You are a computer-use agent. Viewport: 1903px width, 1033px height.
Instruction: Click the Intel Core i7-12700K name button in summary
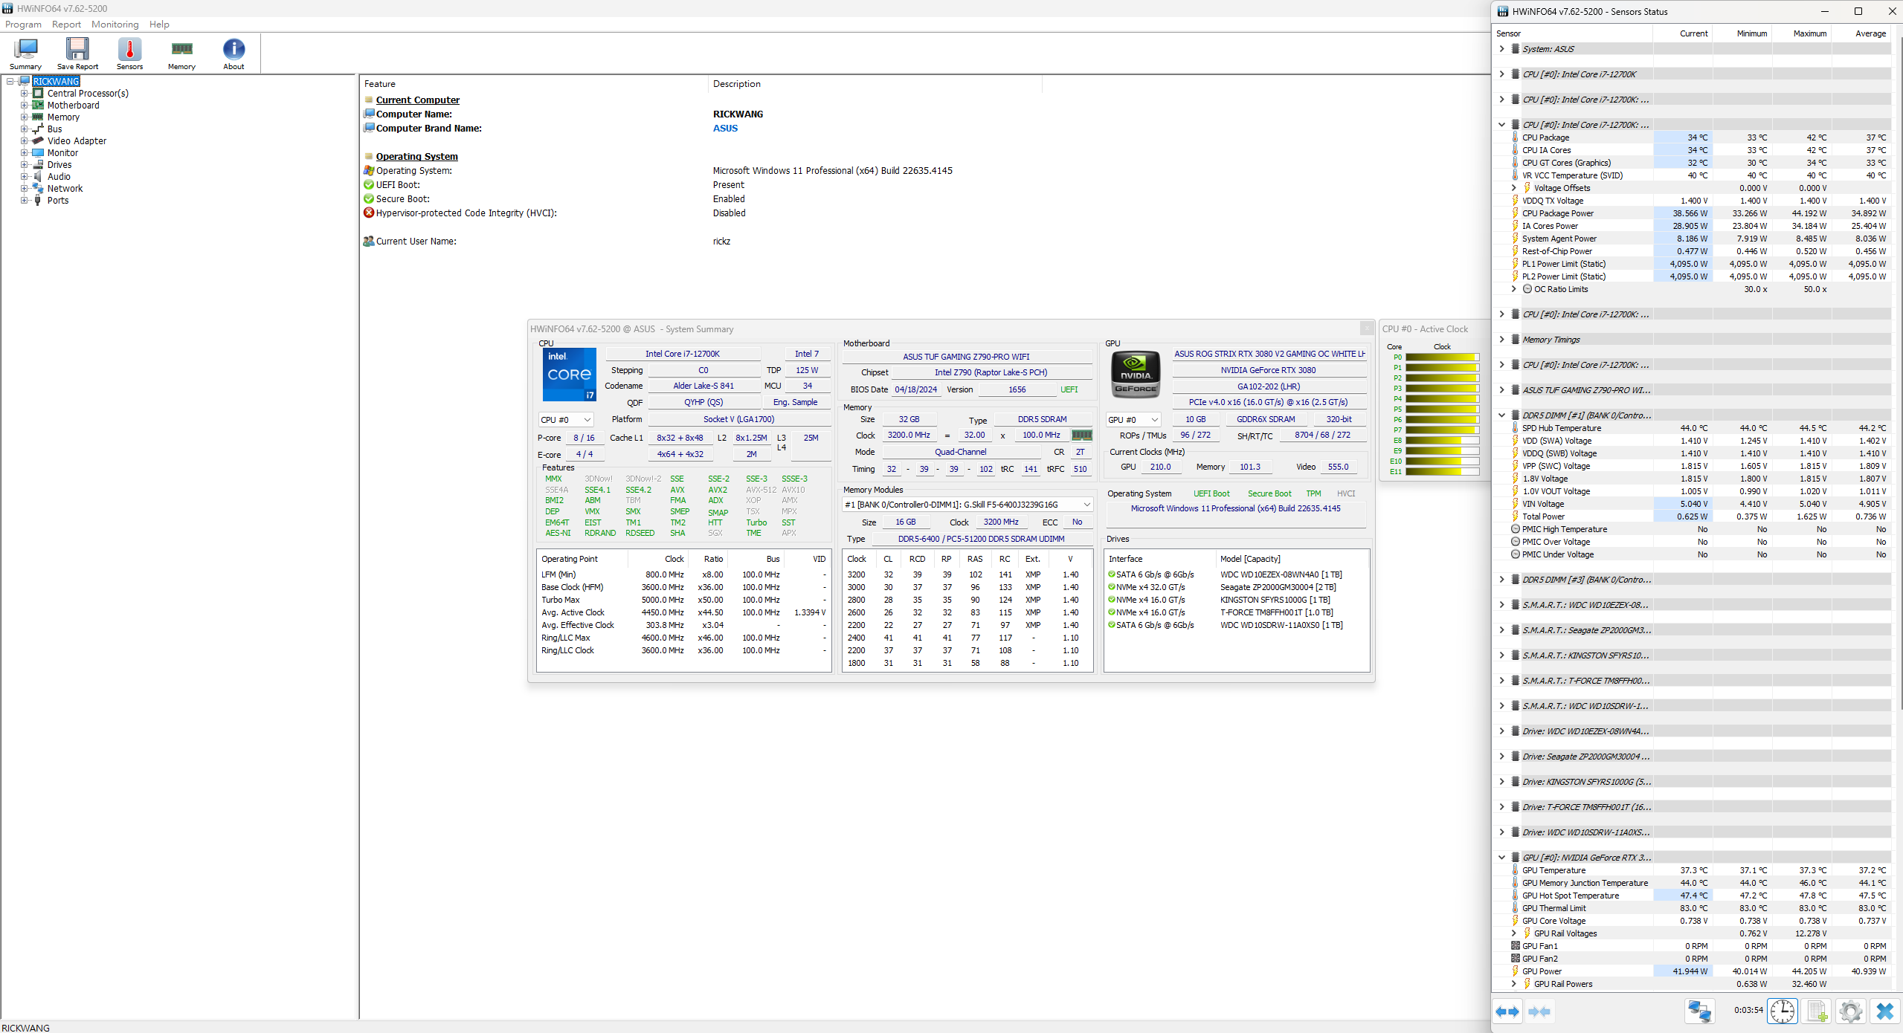click(683, 354)
